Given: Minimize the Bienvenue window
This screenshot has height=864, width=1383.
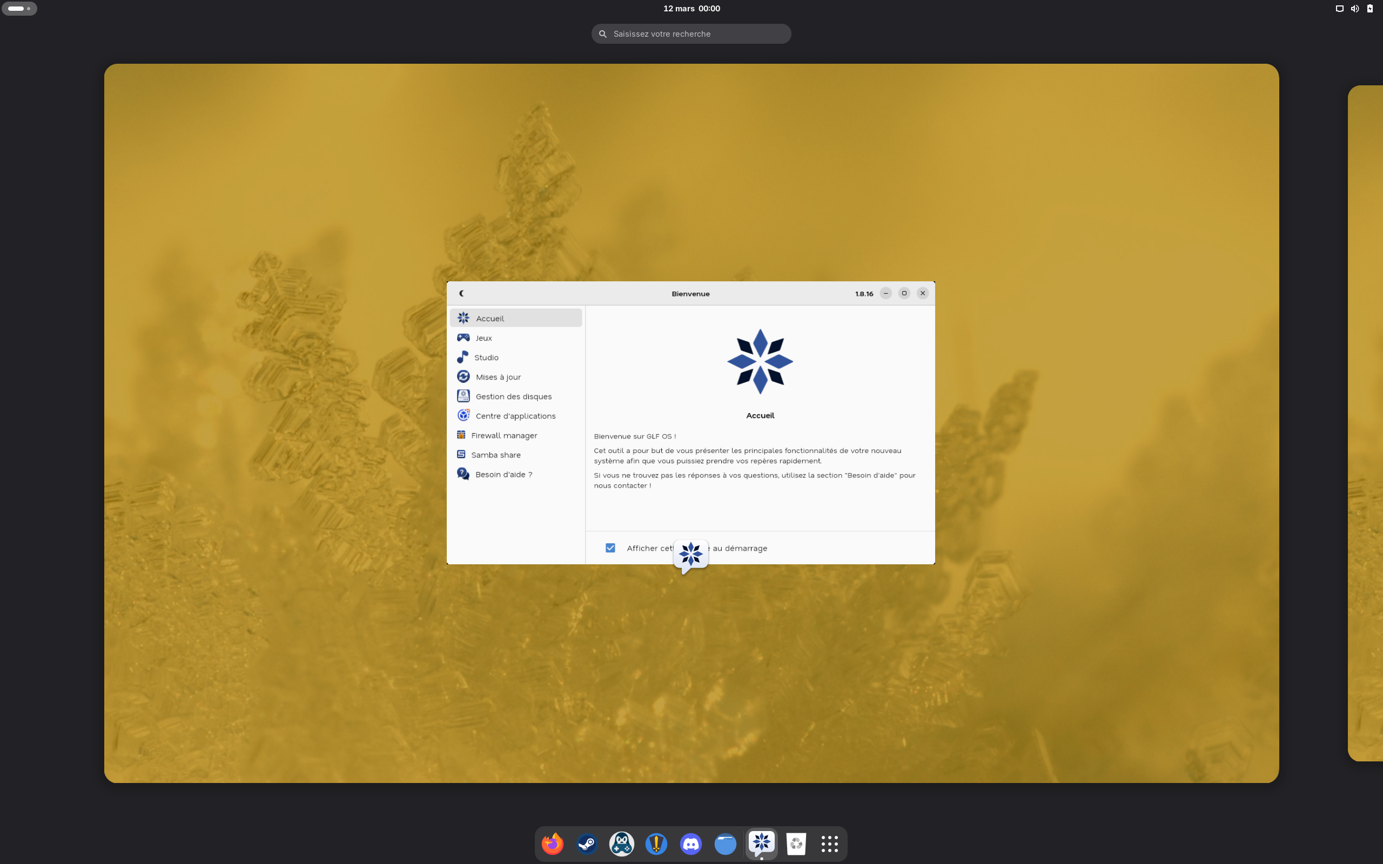Looking at the screenshot, I should 885,293.
